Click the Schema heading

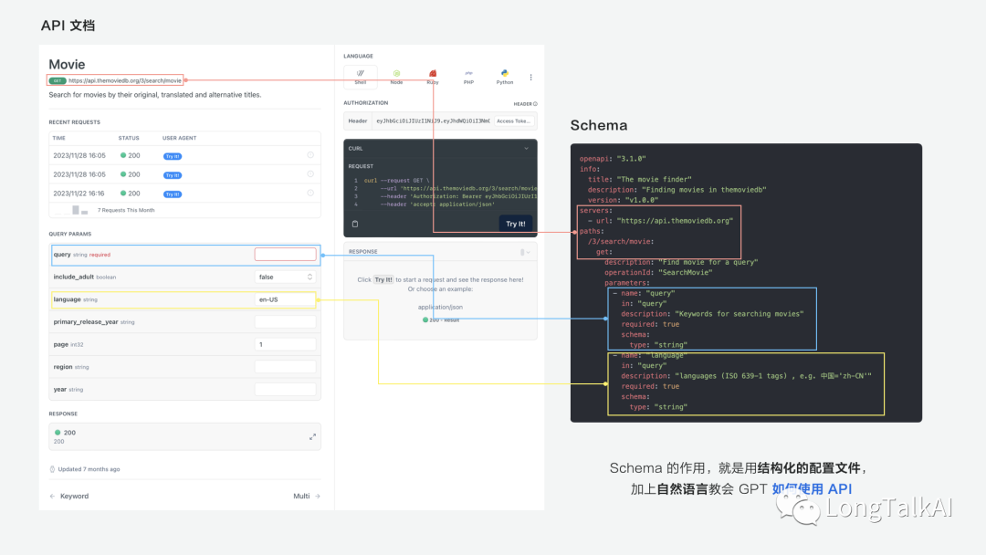tap(599, 125)
